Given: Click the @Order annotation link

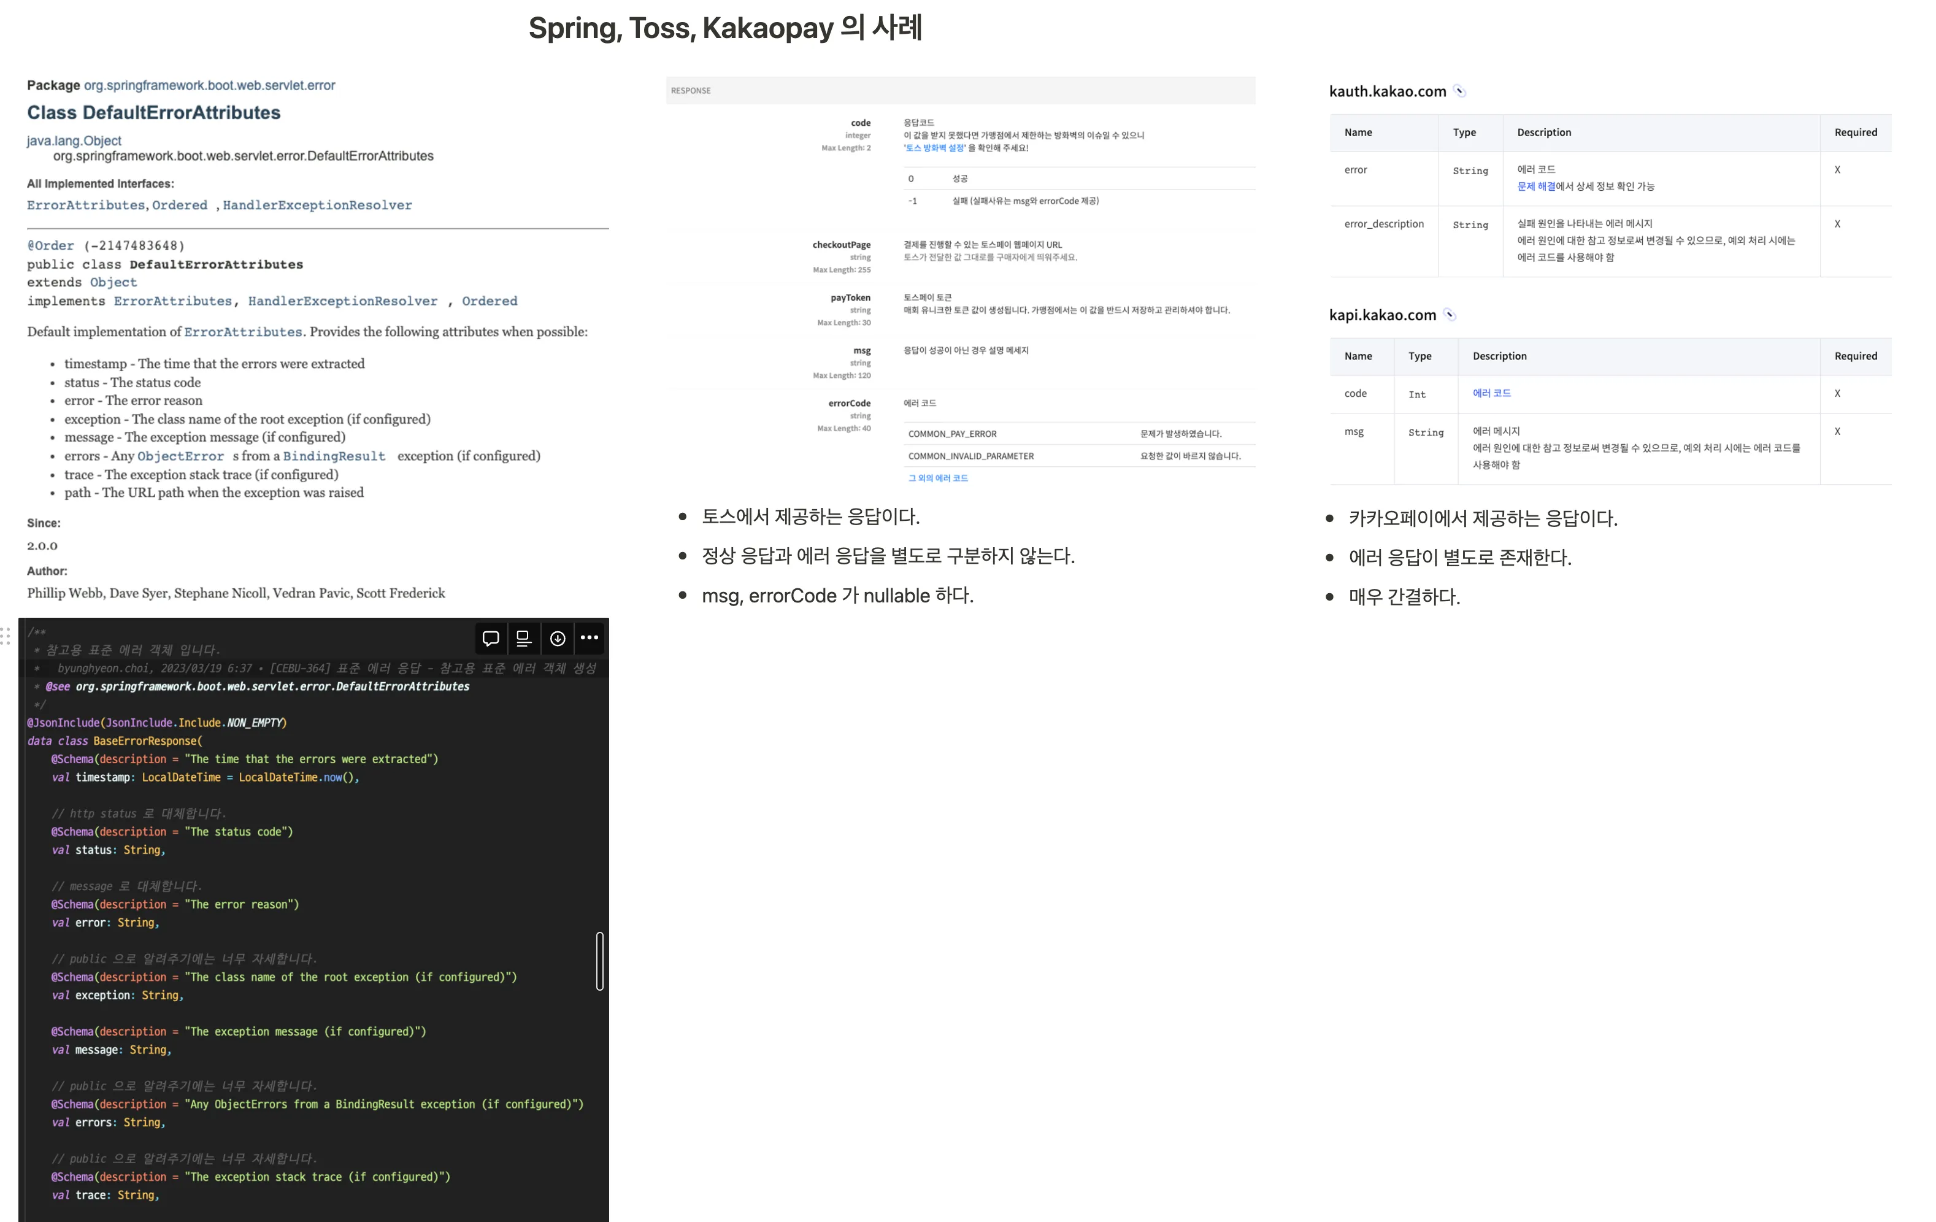Looking at the screenshot, I should coord(51,245).
